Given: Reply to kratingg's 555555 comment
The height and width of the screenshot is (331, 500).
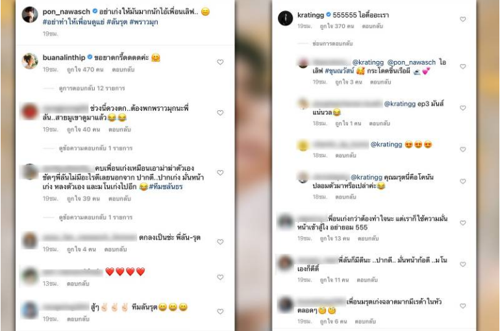Looking at the screenshot, I should click(373, 26).
